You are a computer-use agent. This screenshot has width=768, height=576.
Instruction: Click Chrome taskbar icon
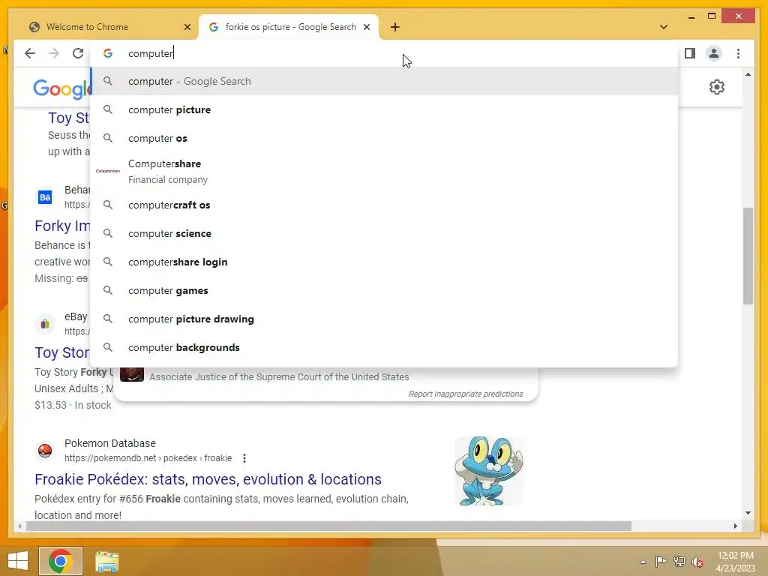(61, 561)
